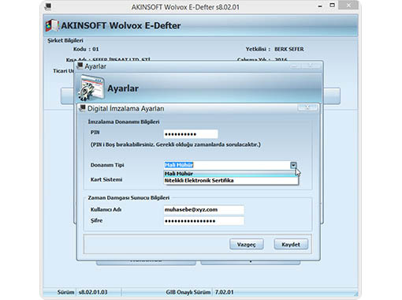
Task: Click the version s8.02.01.03 status text
Action: (93, 292)
